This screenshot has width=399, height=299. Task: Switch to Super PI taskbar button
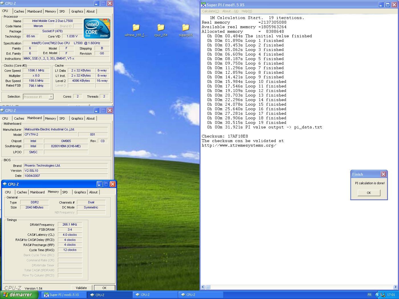coord(64,295)
